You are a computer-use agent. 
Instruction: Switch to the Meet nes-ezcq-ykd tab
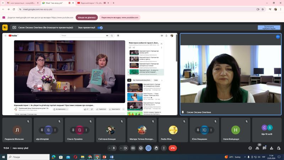(x=54, y=3)
